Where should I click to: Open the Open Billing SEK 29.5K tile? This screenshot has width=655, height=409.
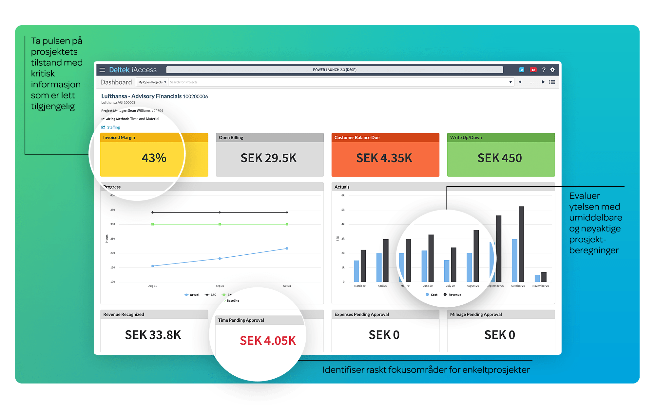click(x=270, y=155)
